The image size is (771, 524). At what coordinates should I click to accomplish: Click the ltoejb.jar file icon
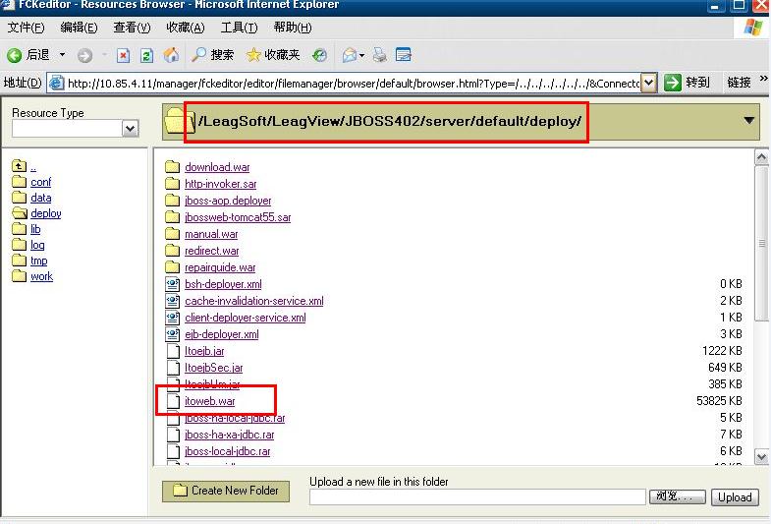click(x=173, y=351)
